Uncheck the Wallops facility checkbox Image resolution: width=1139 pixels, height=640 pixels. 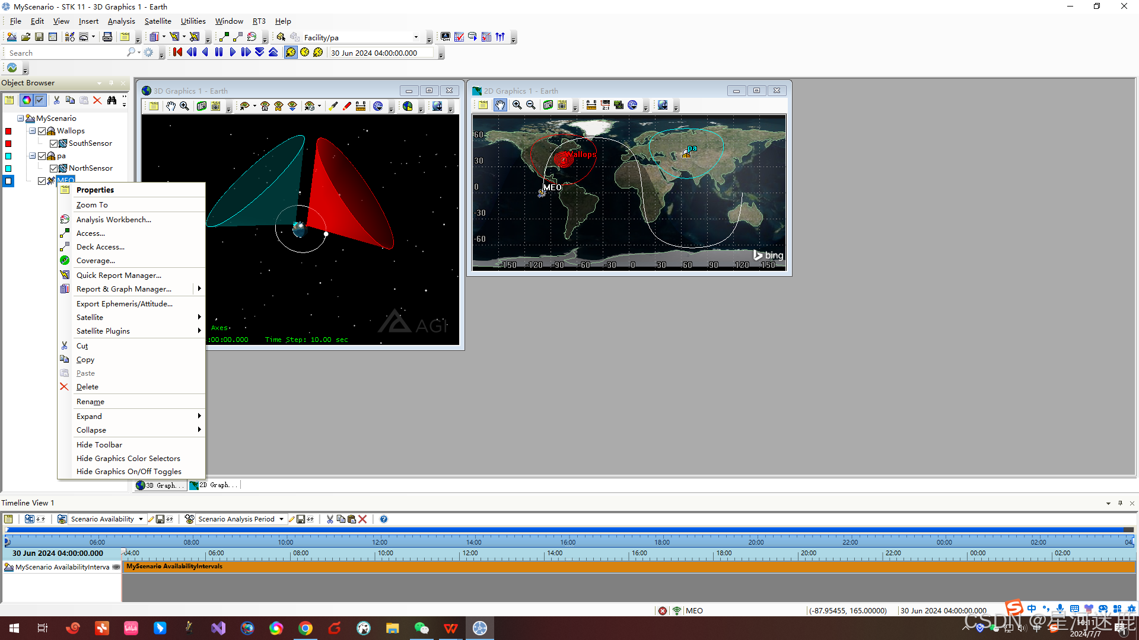point(42,131)
